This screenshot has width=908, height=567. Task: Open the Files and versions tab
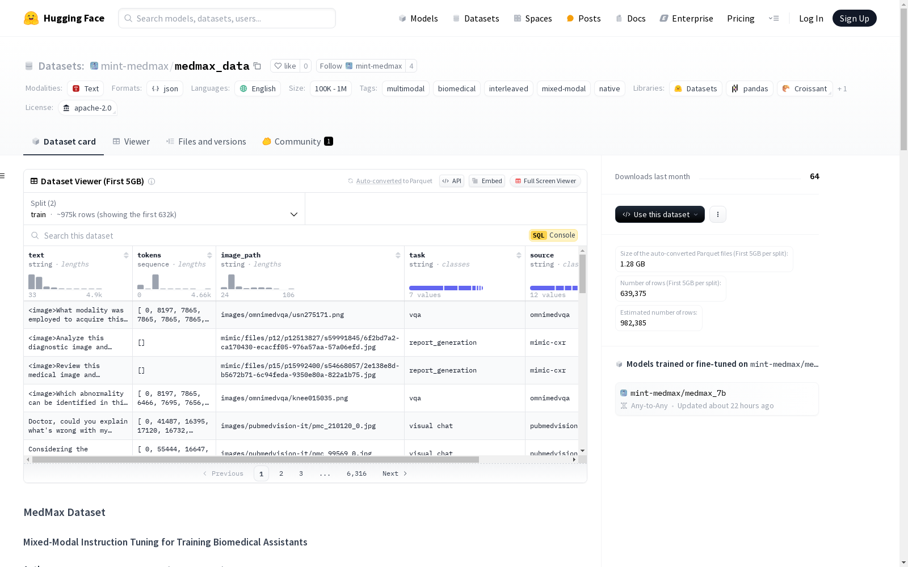206,141
